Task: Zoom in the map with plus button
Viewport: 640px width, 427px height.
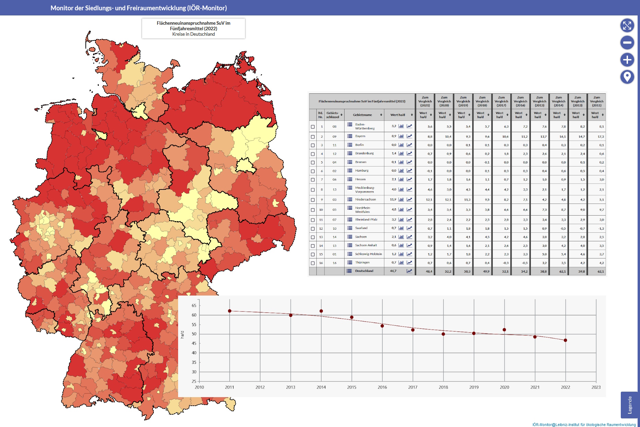Action: 627,60
